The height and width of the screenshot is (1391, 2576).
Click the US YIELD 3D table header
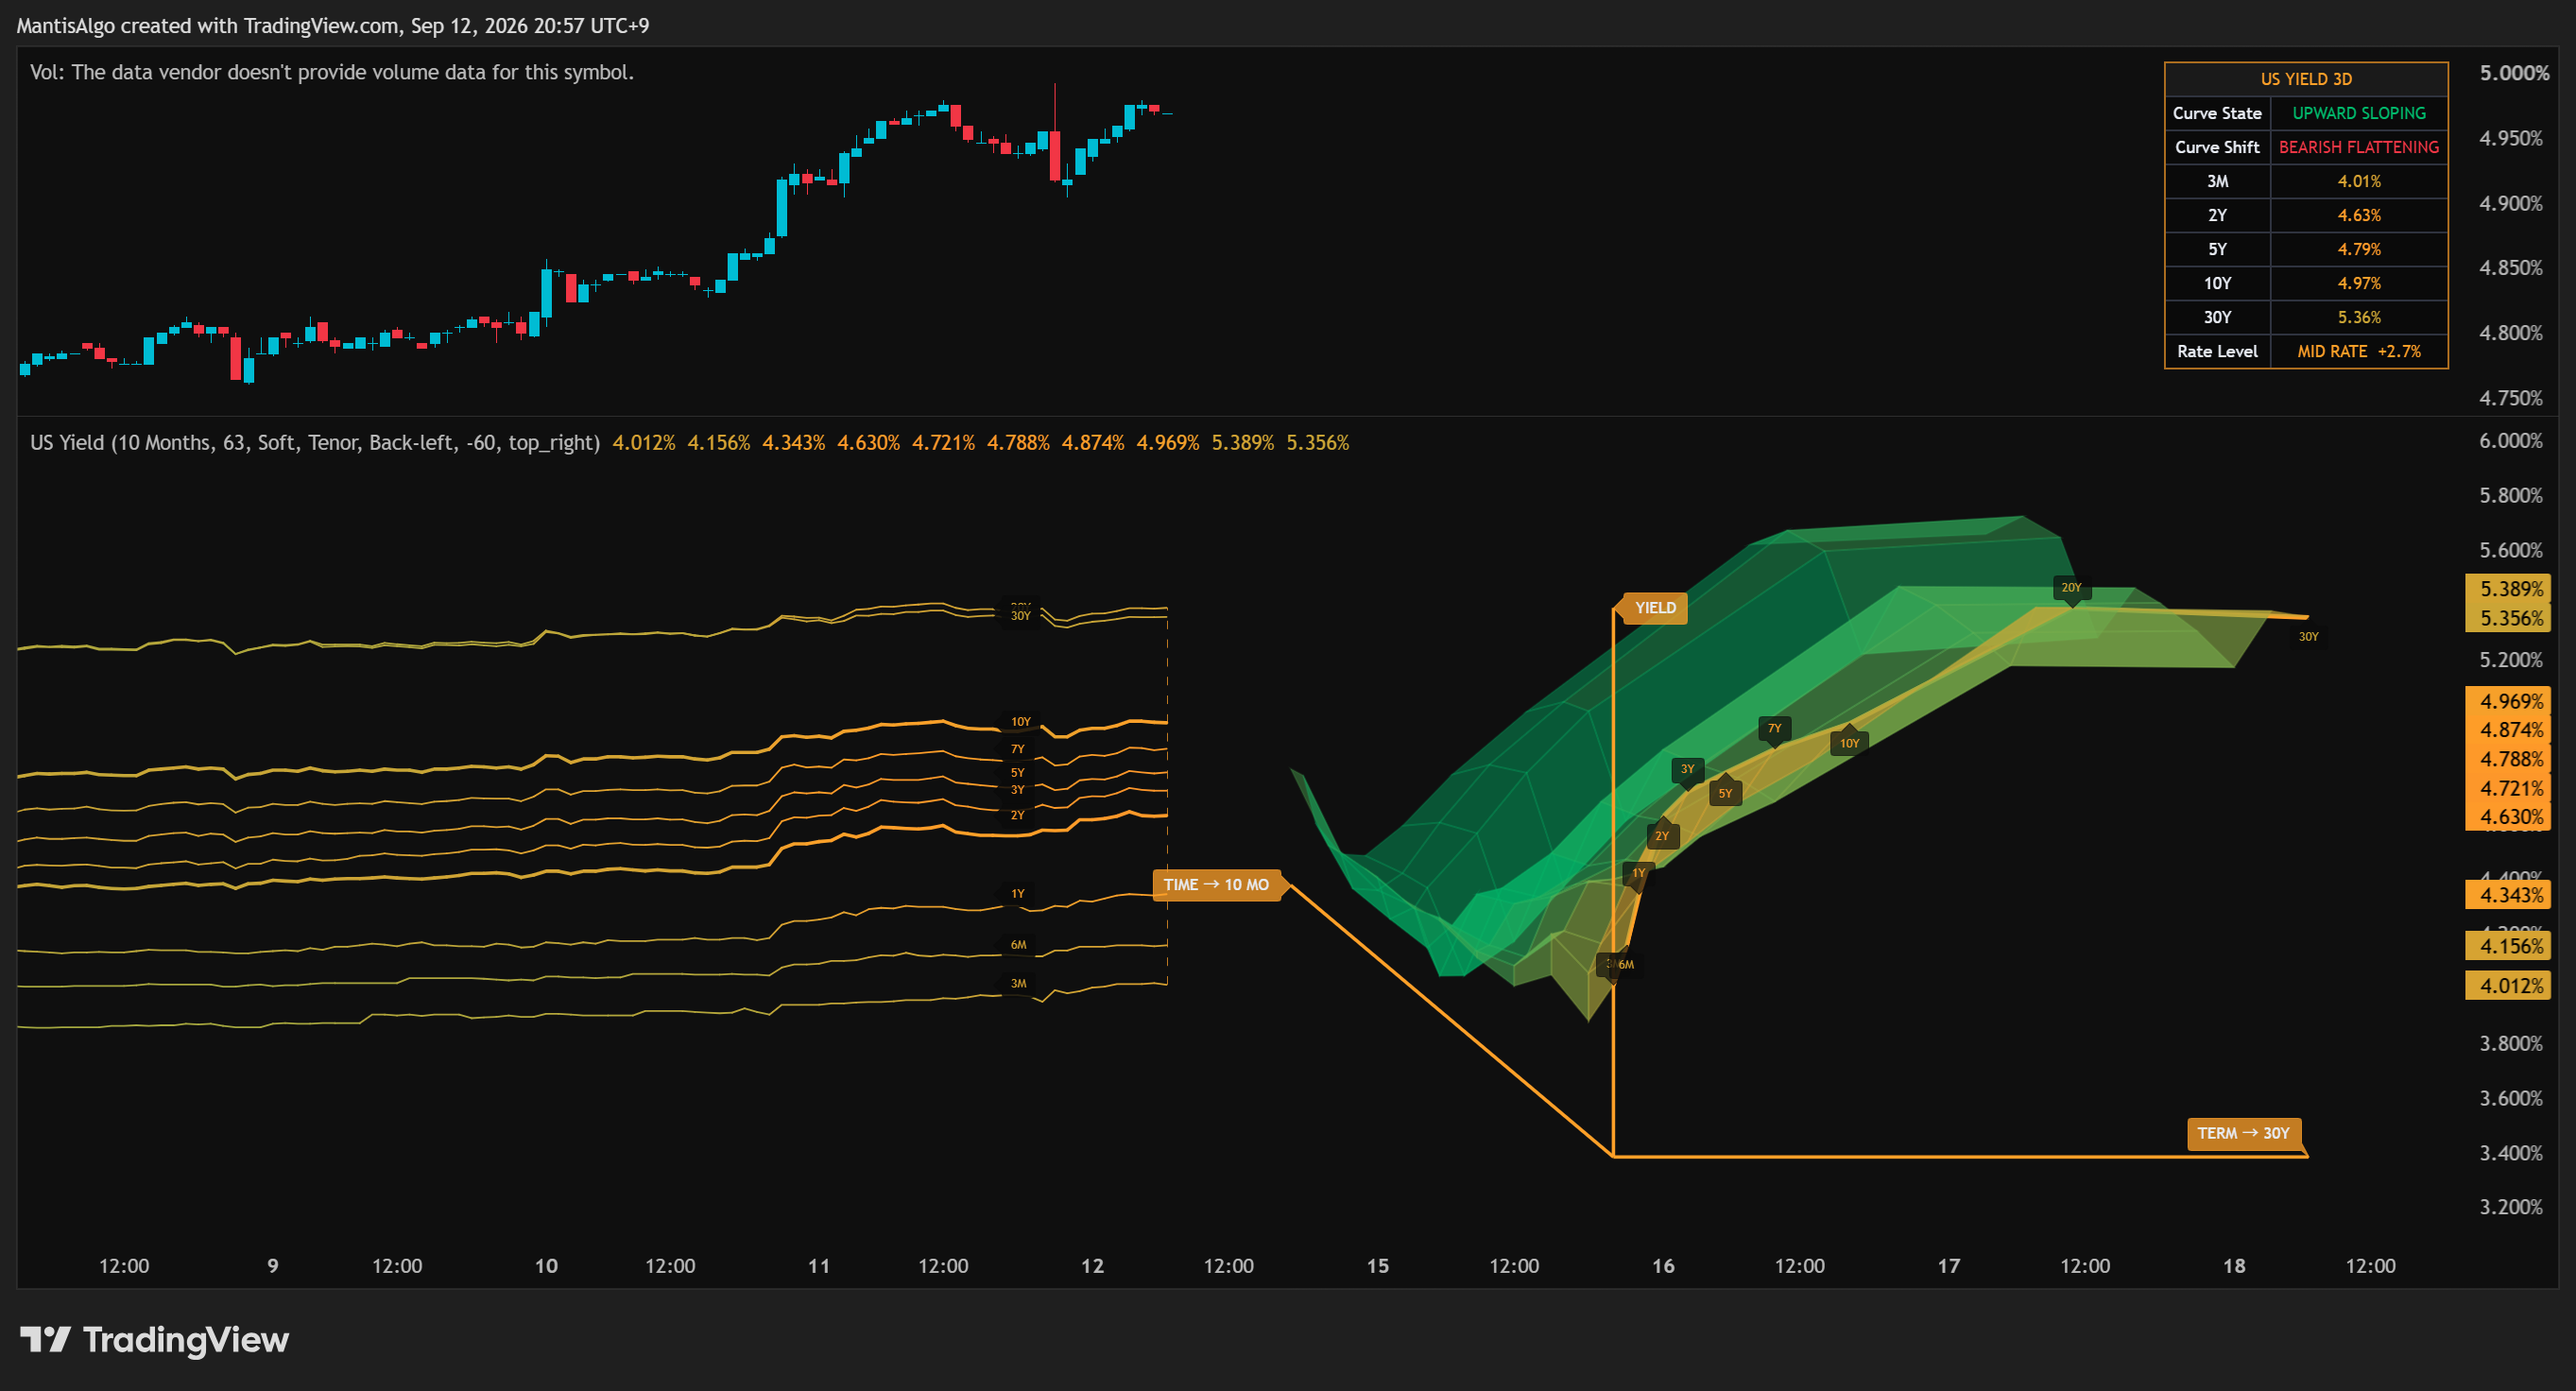click(2306, 79)
